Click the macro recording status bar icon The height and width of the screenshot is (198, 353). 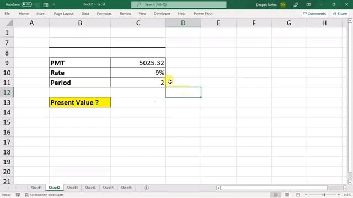(18, 195)
